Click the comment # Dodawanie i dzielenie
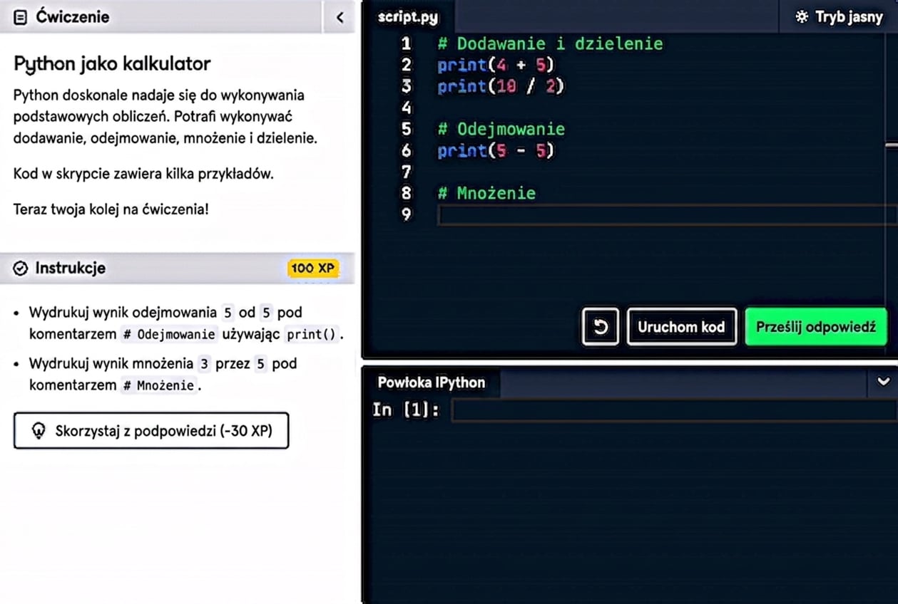898x604 pixels. 550,43
